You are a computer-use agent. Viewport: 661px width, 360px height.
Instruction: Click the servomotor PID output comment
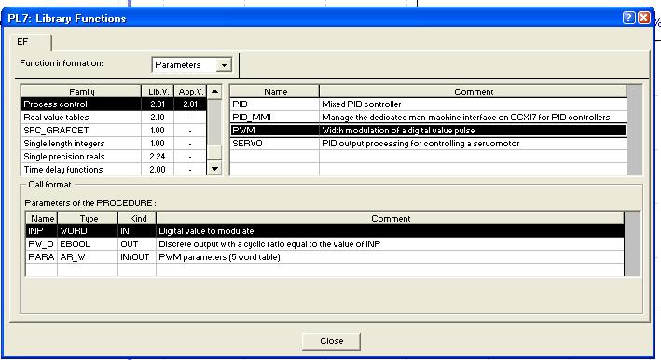click(420, 144)
